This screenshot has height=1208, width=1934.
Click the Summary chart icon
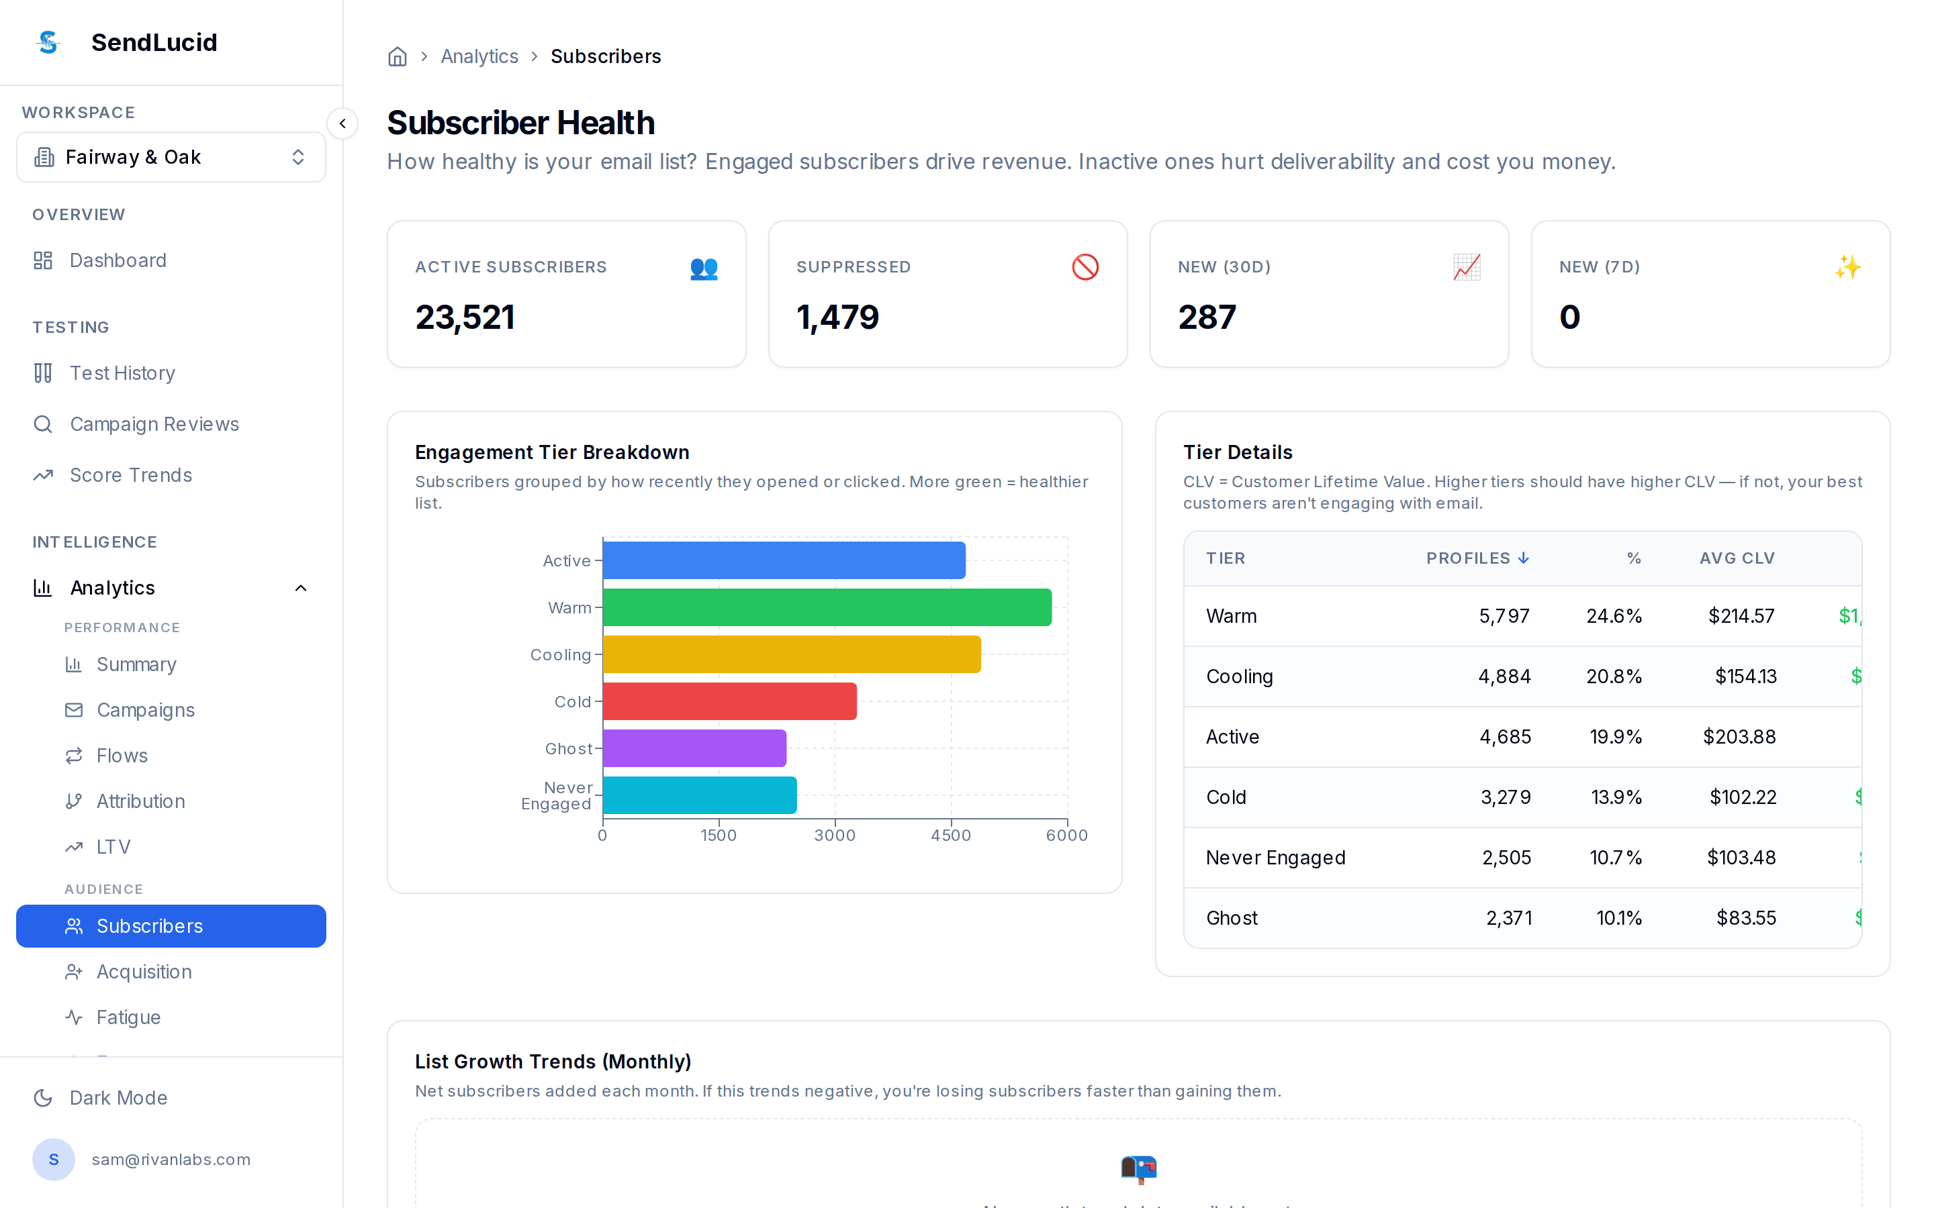73,664
